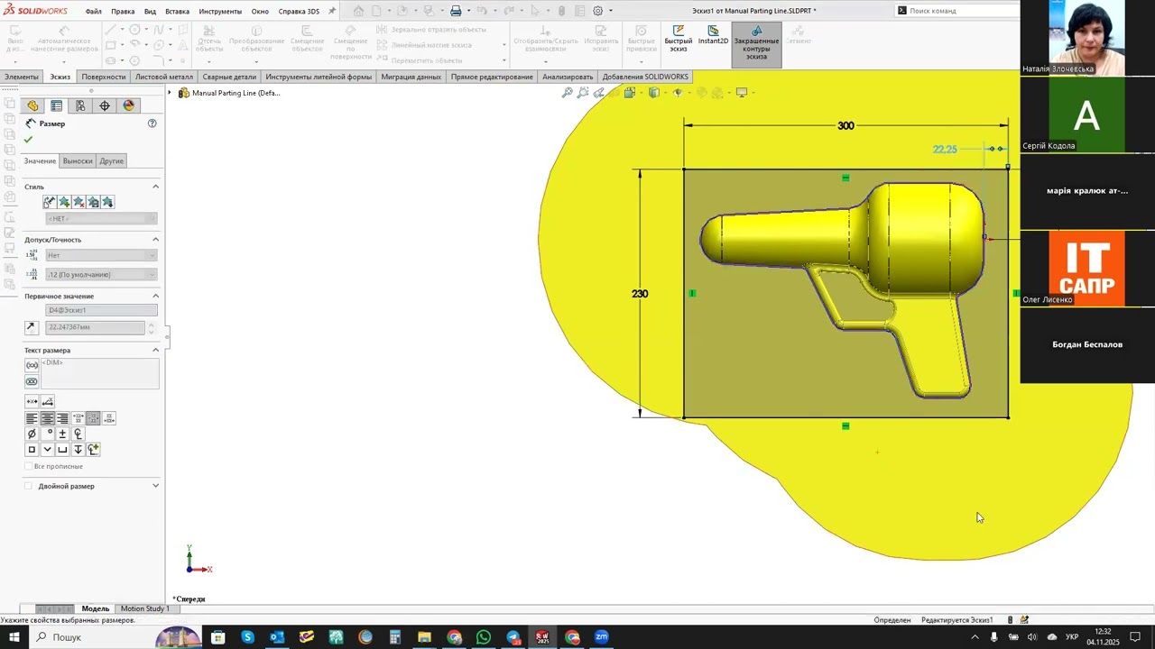Open the DimXpertManager crosshair tab icon
Screen dimensions: 1155x649
tap(105, 105)
